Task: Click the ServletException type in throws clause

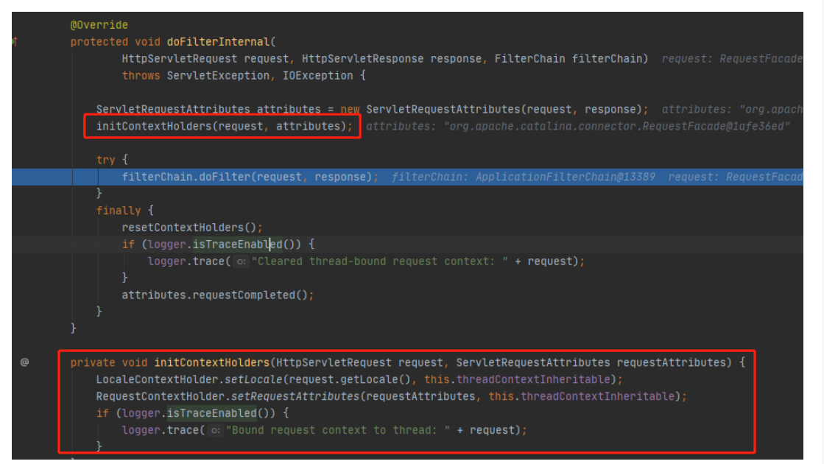Action: pyautogui.click(x=218, y=76)
